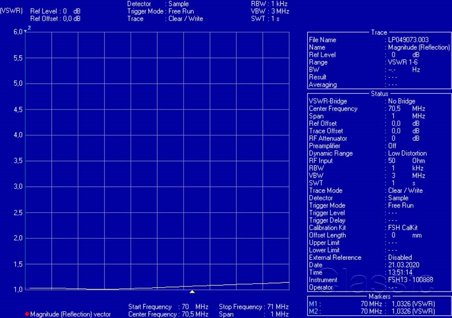Click the Ref Level 0 dB header label
The height and width of the screenshot is (318, 452).
[x=56, y=11]
